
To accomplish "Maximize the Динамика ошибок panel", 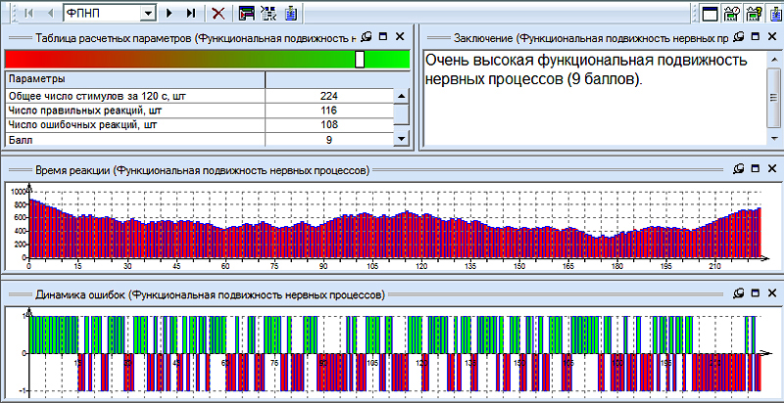I will (755, 293).
